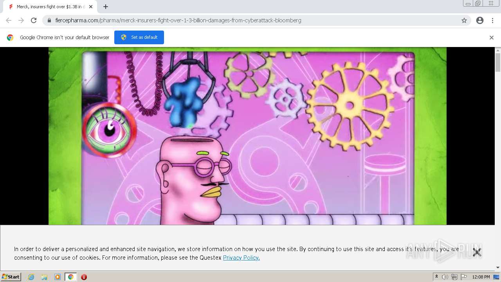
Task: Click the browser back arrow
Action: pos(9,20)
